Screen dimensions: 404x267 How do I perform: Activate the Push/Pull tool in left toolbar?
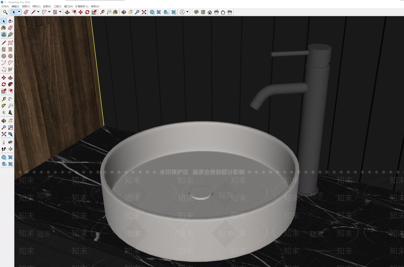point(10,78)
